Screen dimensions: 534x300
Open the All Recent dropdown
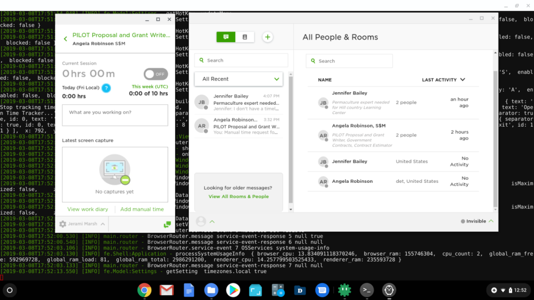click(x=238, y=79)
